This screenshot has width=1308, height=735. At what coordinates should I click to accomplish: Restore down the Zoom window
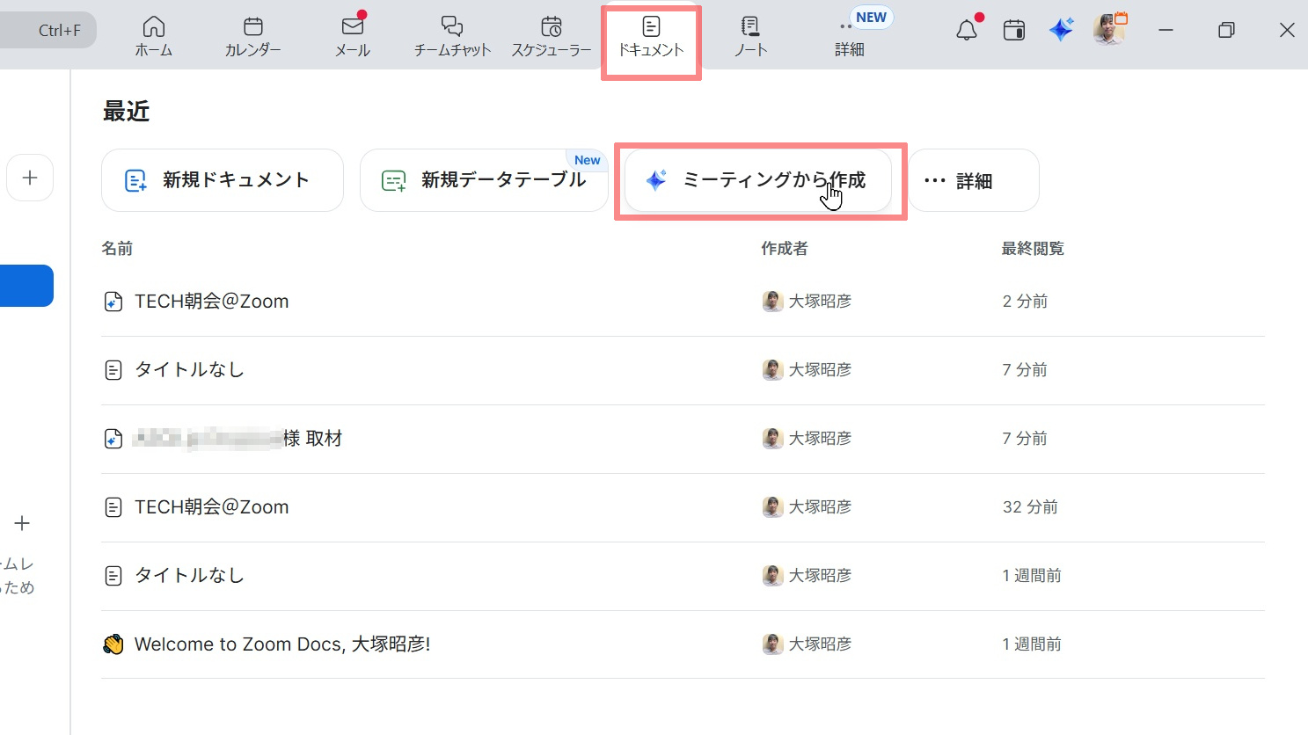point(1226,30)
